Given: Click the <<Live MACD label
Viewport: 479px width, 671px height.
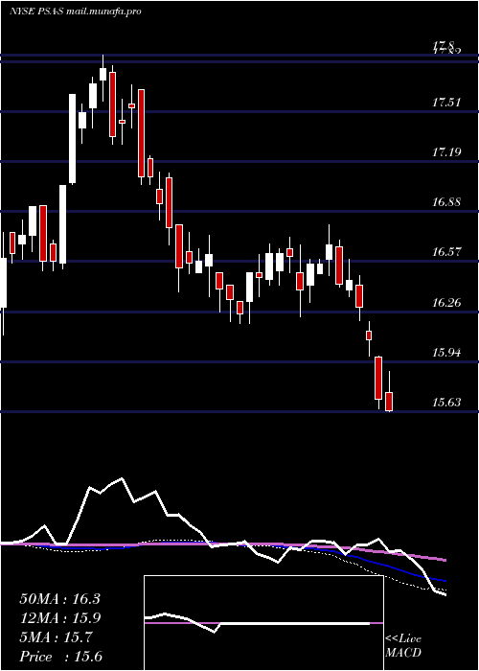Looking at the screenshot, I should click(x=403, y=646).
